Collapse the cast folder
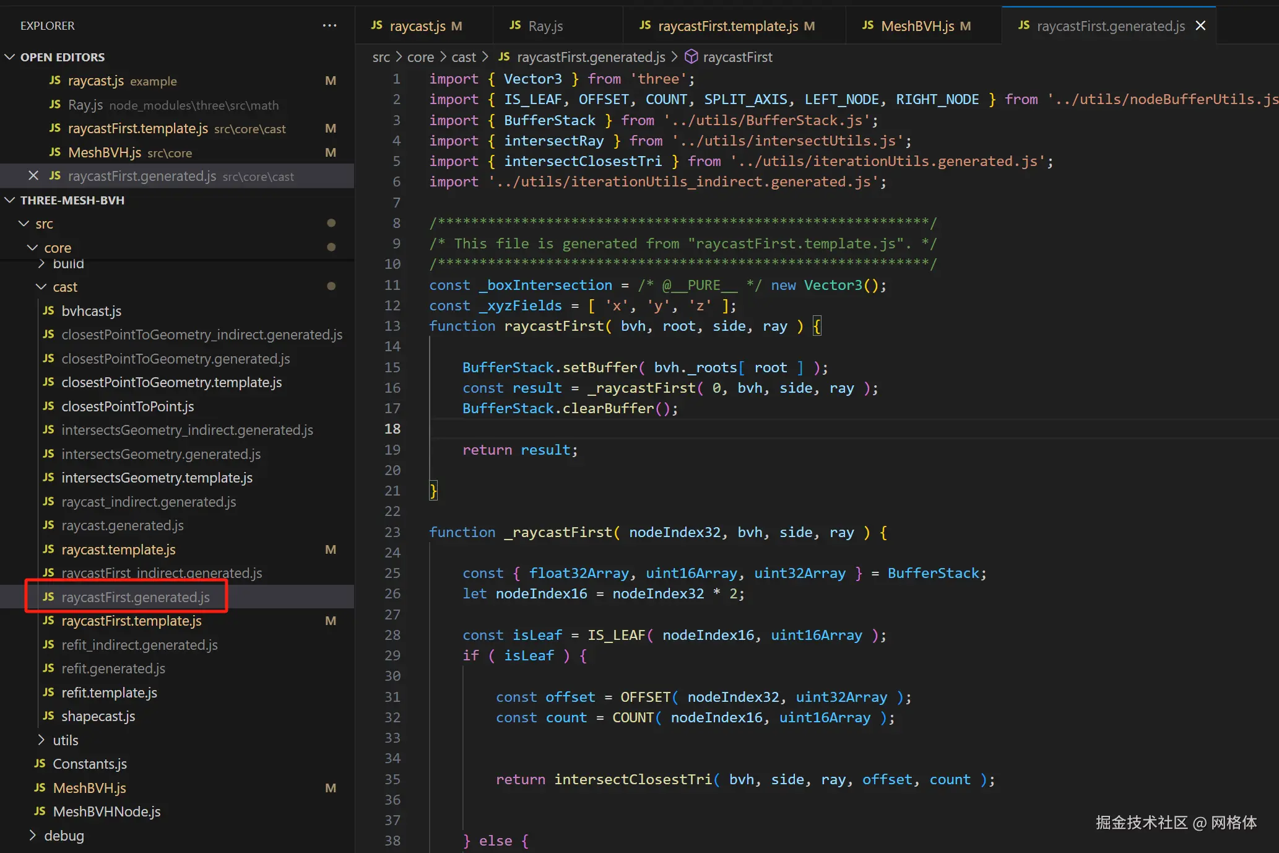Screen dimensions: 1279x853 point(41,287)
